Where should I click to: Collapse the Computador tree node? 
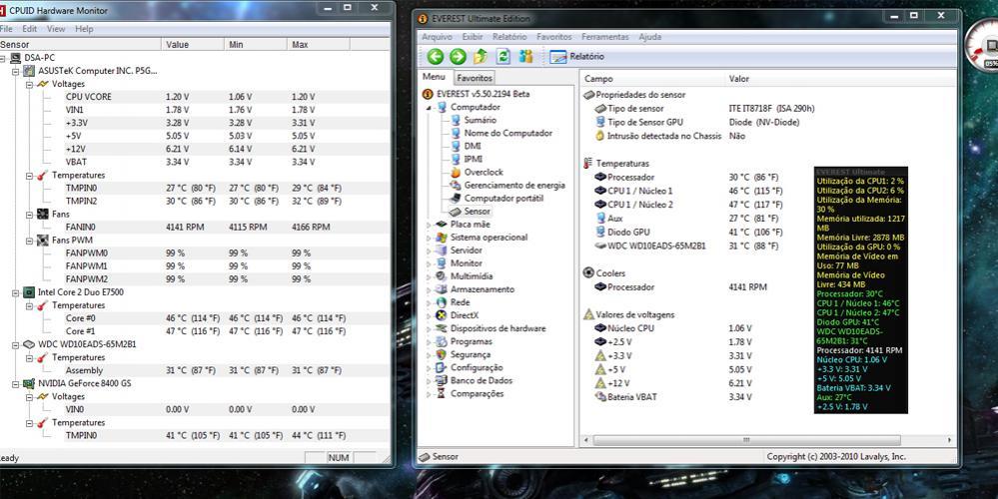(429, 108)
